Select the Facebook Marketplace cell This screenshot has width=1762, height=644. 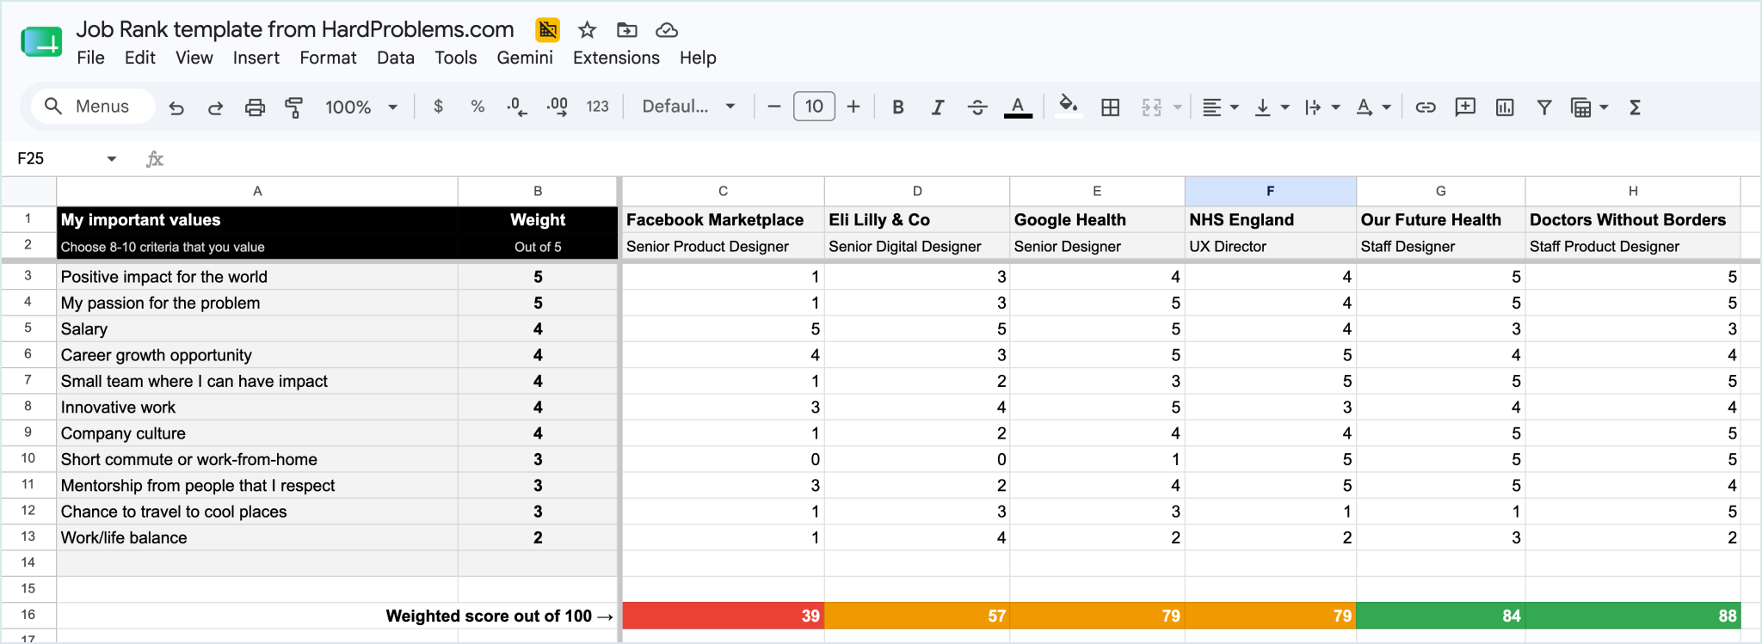[x=723, y=219]
